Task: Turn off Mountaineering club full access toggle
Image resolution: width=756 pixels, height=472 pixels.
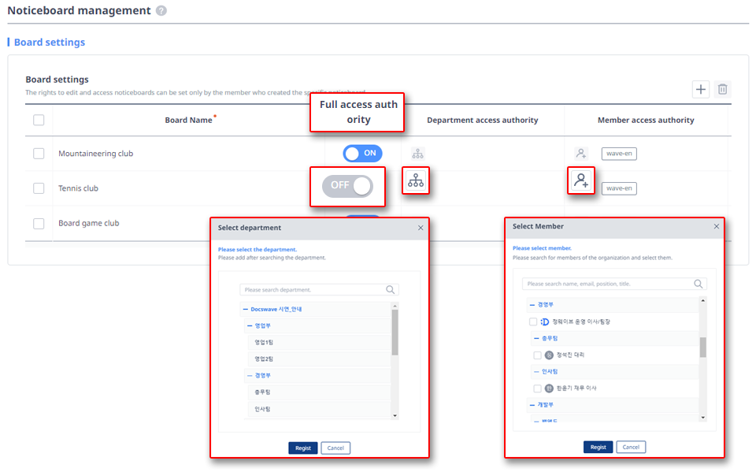Action: [x=362, y=154]
